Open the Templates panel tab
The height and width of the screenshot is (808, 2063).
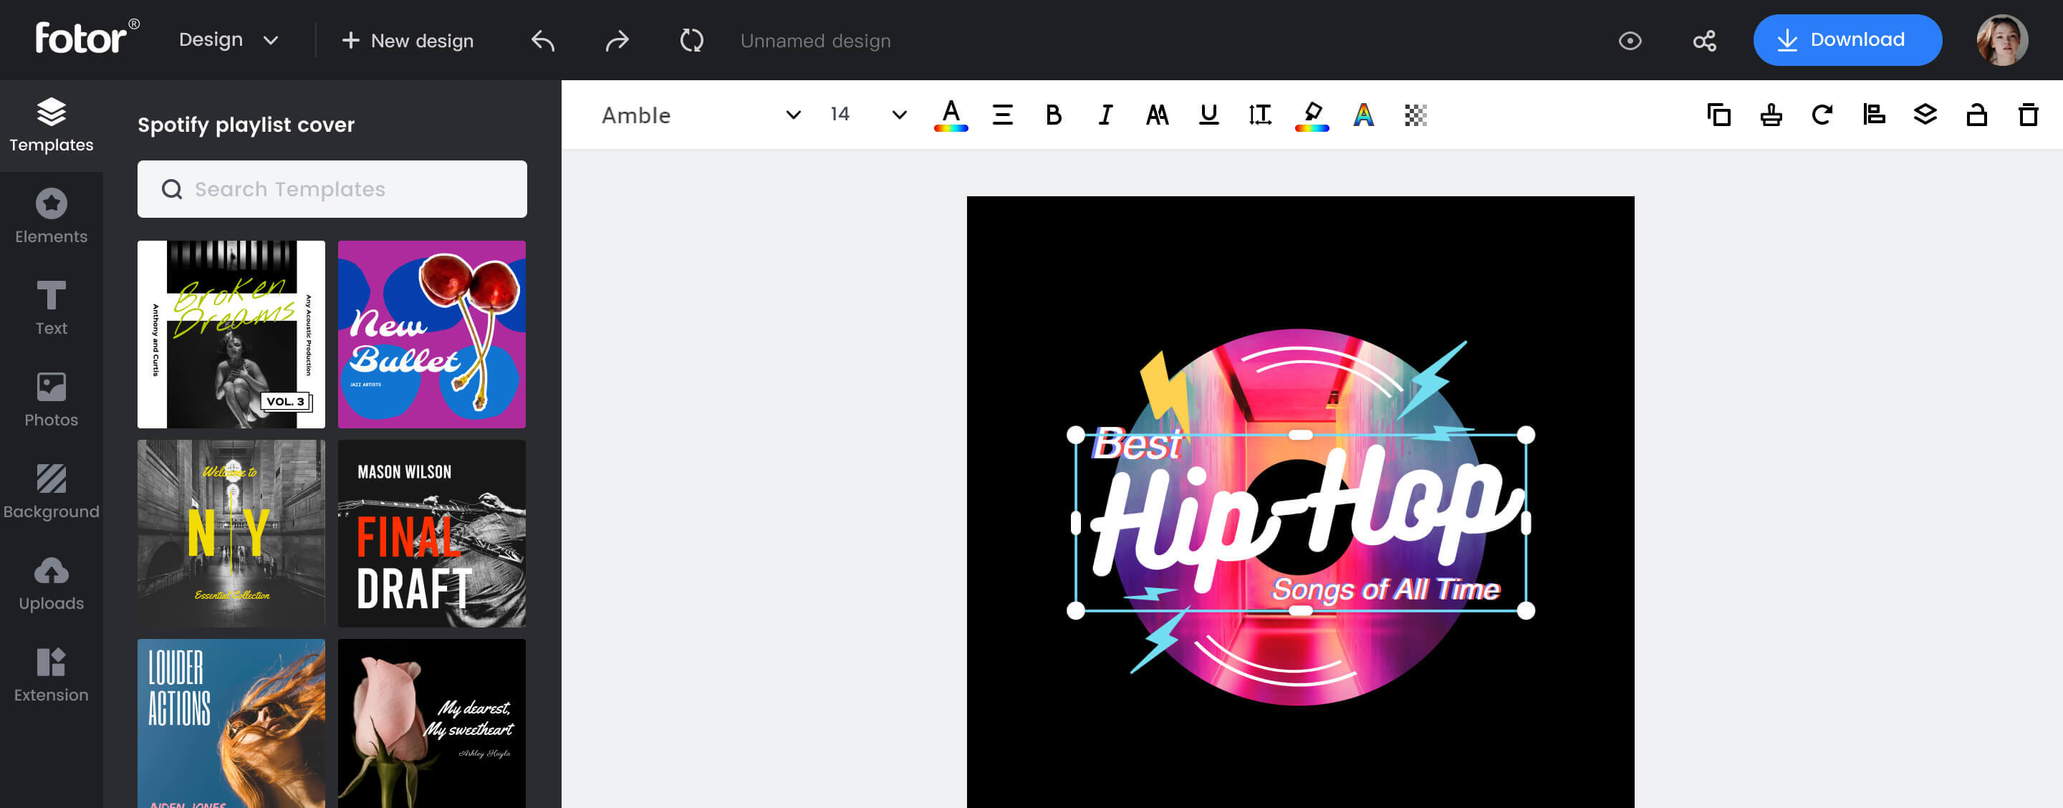[52, 124]
